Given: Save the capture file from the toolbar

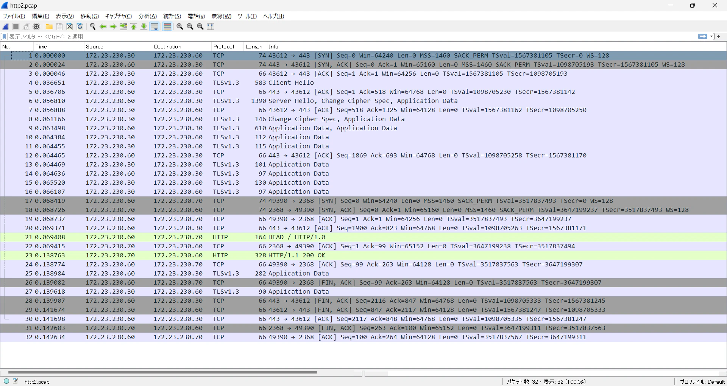Looking at the screenshot, I should [x=59, y=26].
